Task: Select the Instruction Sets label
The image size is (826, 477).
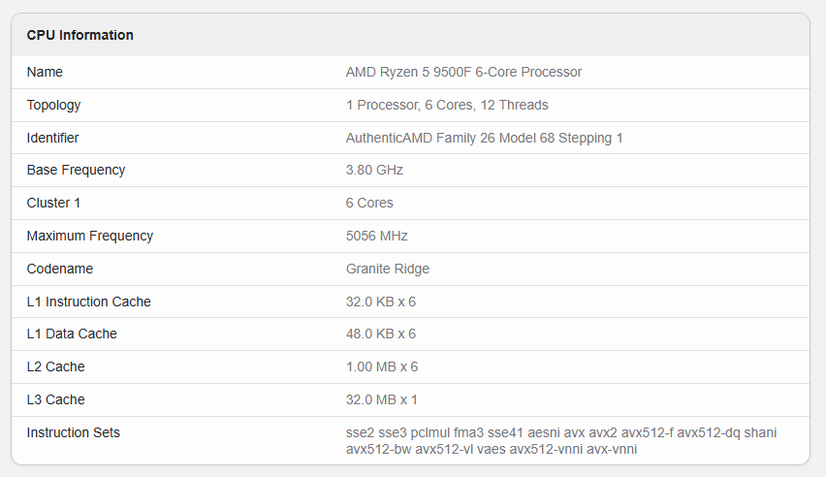Action: [74, 432]
